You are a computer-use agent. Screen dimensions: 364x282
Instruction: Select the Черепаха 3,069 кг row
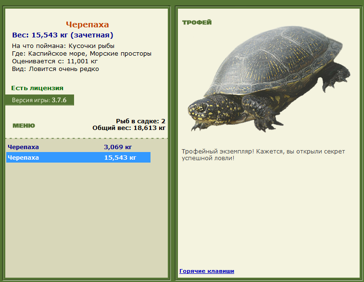[x=78, y=147]
